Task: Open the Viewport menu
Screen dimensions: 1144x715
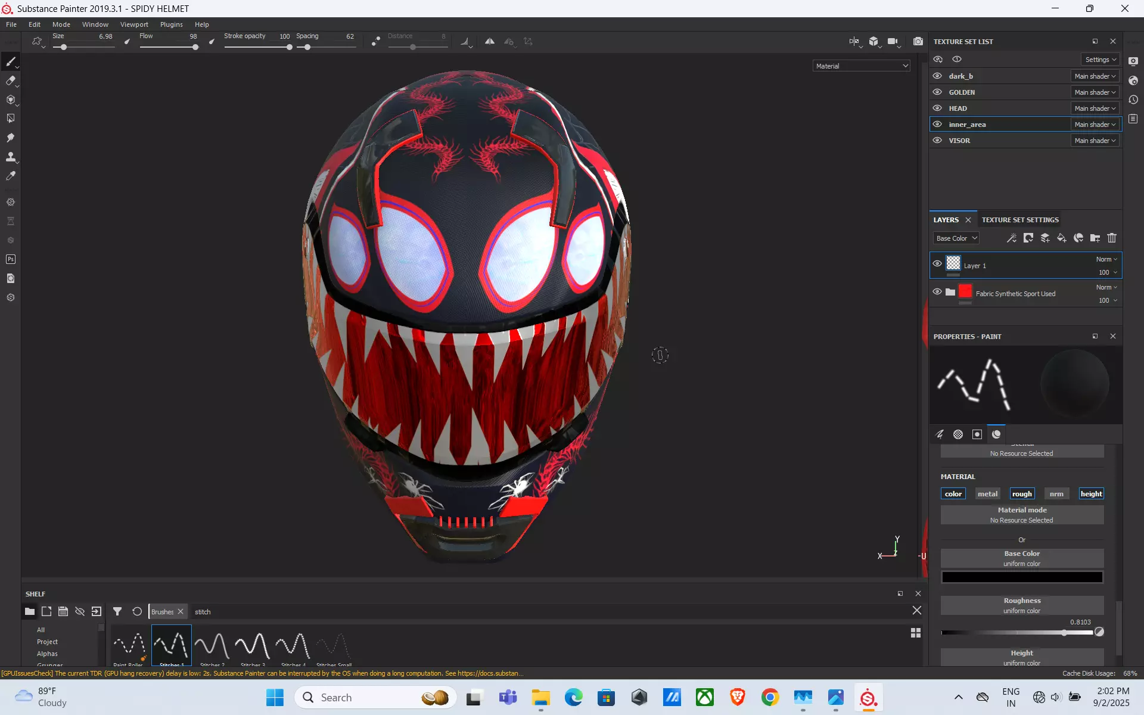Action: tap(134, 24)
